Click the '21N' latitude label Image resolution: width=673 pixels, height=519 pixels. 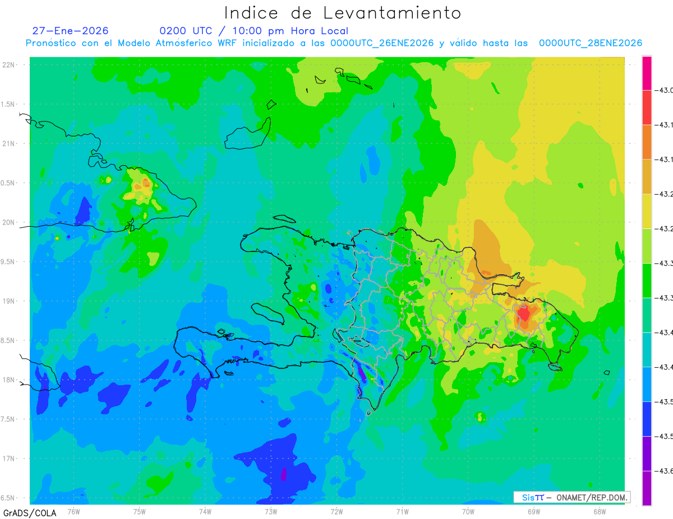[10, 144]
